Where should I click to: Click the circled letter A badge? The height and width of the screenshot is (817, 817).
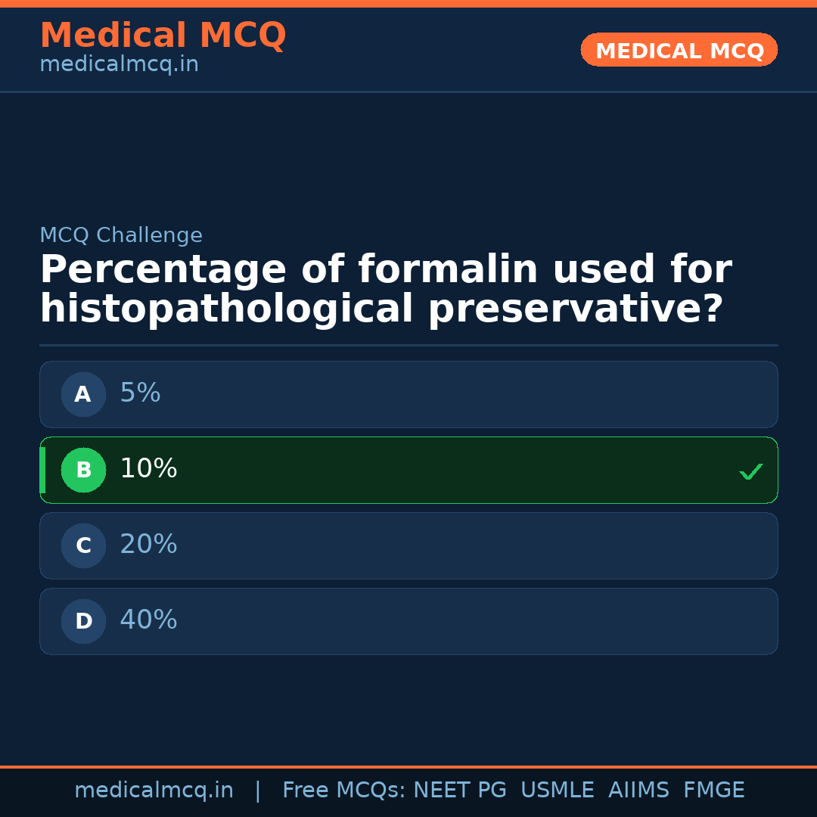pyautogui.click(x=83, y=394)
